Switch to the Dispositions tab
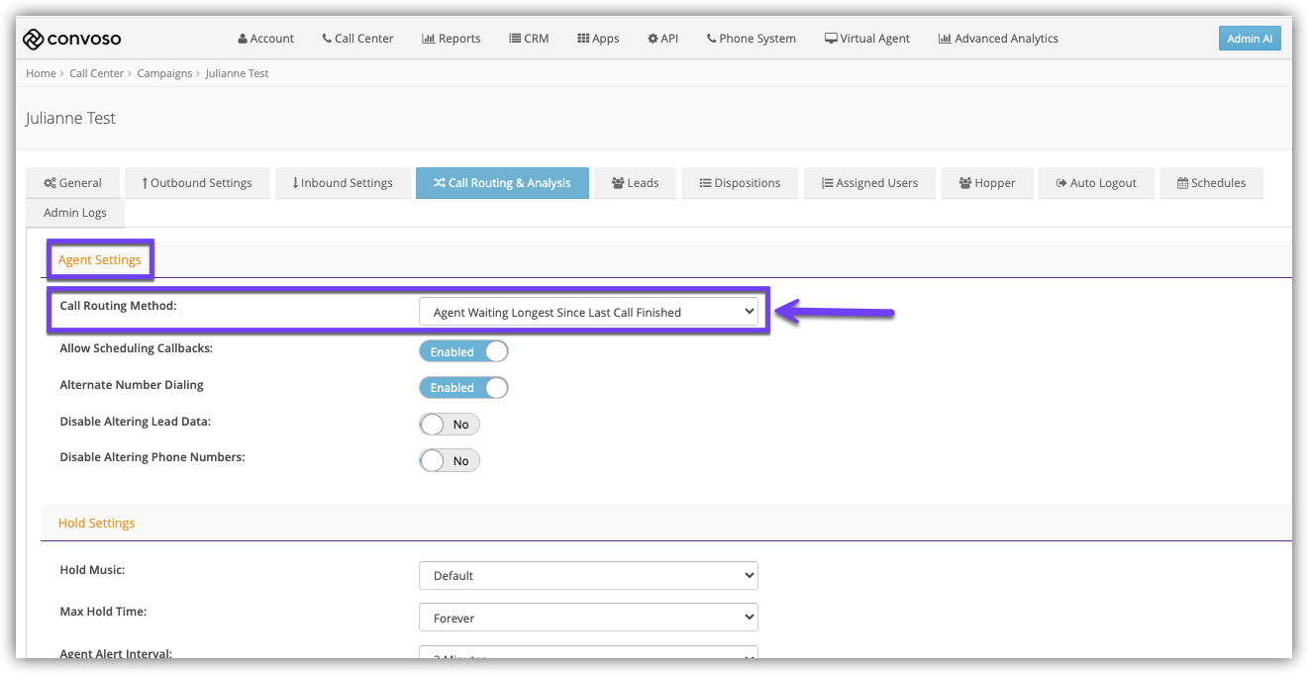 740,183
